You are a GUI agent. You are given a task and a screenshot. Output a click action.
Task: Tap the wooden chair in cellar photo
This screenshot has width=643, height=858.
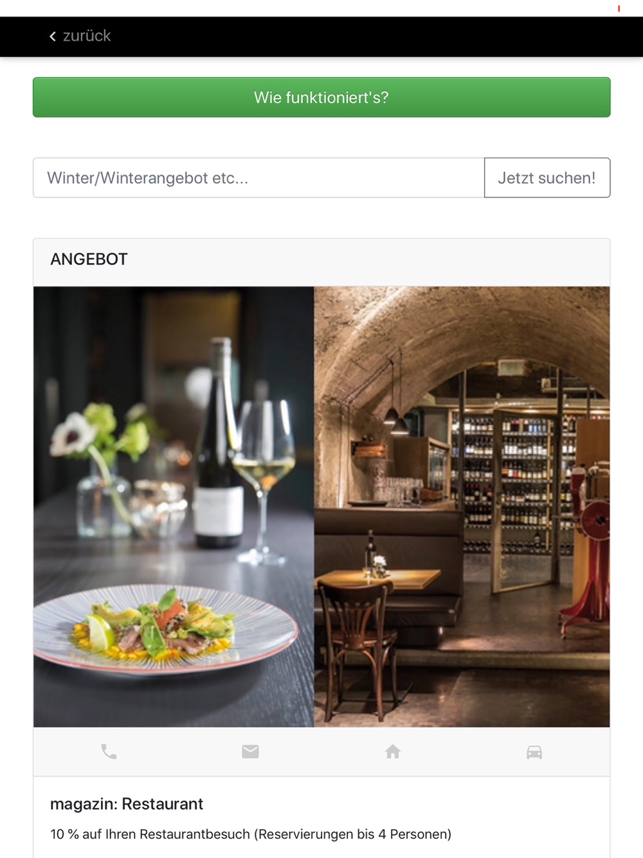pos(354,650)
